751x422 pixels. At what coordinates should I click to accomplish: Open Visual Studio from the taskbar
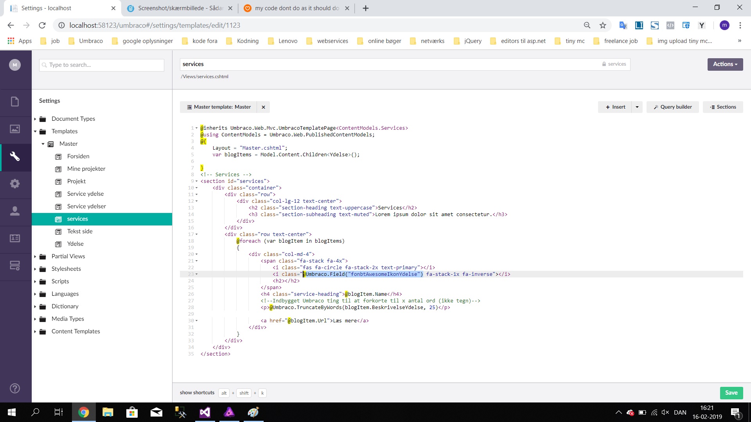[205, 412]
